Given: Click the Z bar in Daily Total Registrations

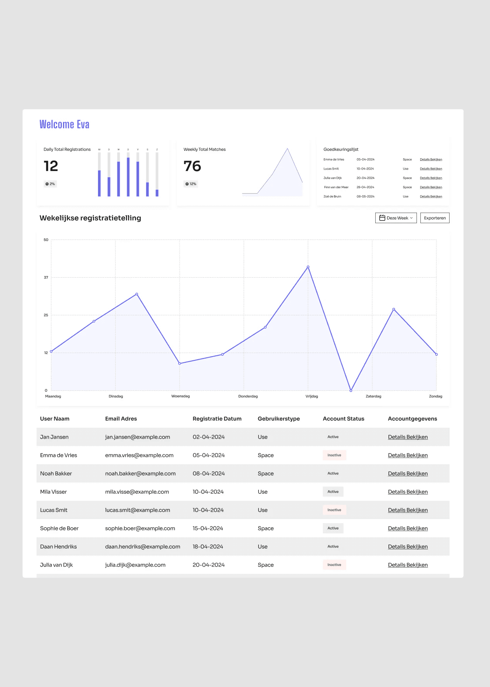Looking at the screenshot, I should click(157, 174).
